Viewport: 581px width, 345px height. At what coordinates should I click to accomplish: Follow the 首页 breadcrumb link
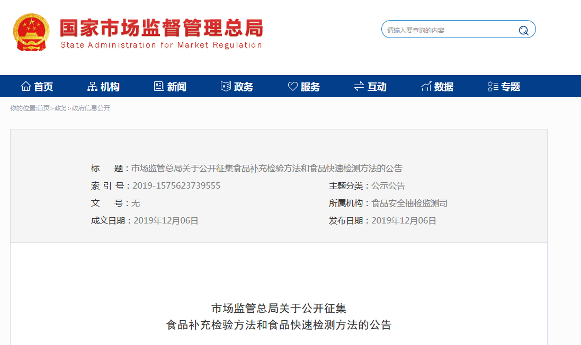tap(43, 108)
